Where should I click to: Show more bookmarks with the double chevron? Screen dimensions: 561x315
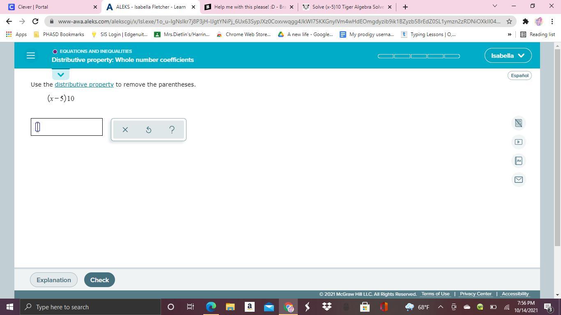coord(510,34)
